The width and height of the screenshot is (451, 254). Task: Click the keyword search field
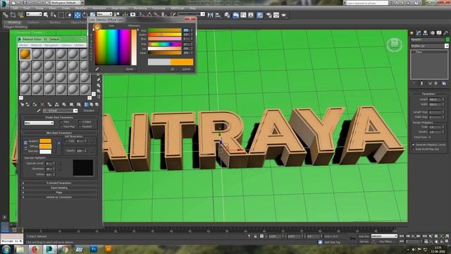(367, 3)
